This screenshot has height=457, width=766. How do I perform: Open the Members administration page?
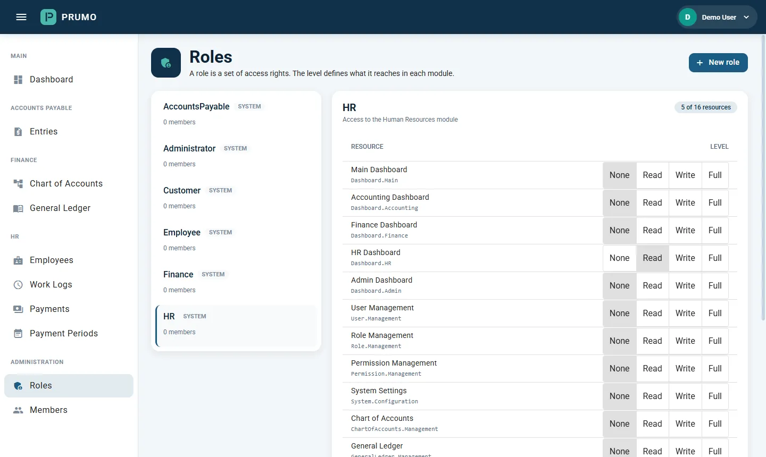tap(69, 410)
